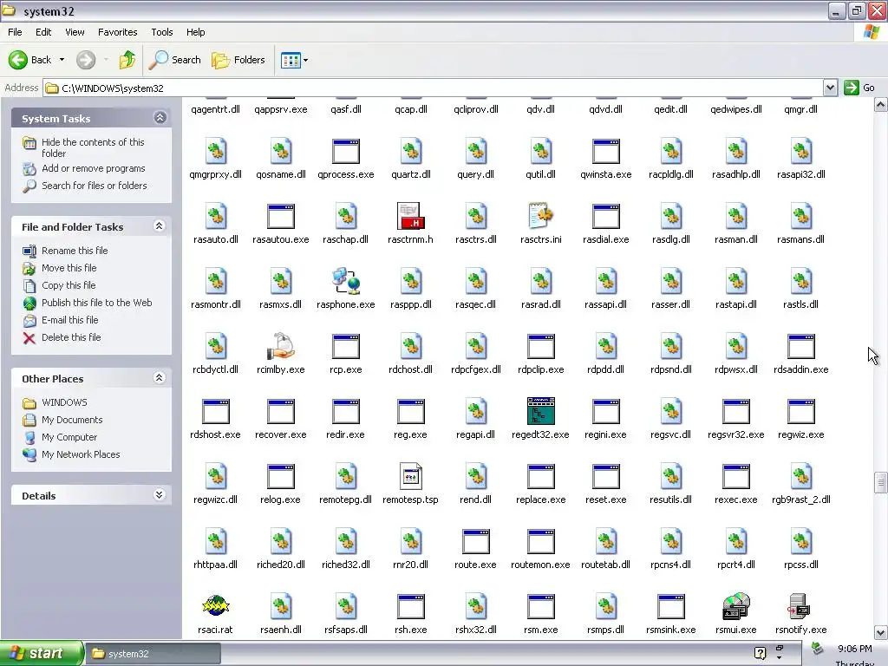Go Back to previous folder
The width and height of the screenshot is (888, 666).
pyautogui.click(x=30, y=60)
